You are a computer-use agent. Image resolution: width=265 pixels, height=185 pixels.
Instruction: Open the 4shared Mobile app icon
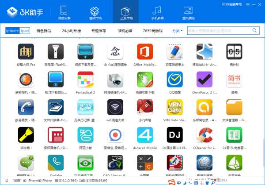[145, 135]
